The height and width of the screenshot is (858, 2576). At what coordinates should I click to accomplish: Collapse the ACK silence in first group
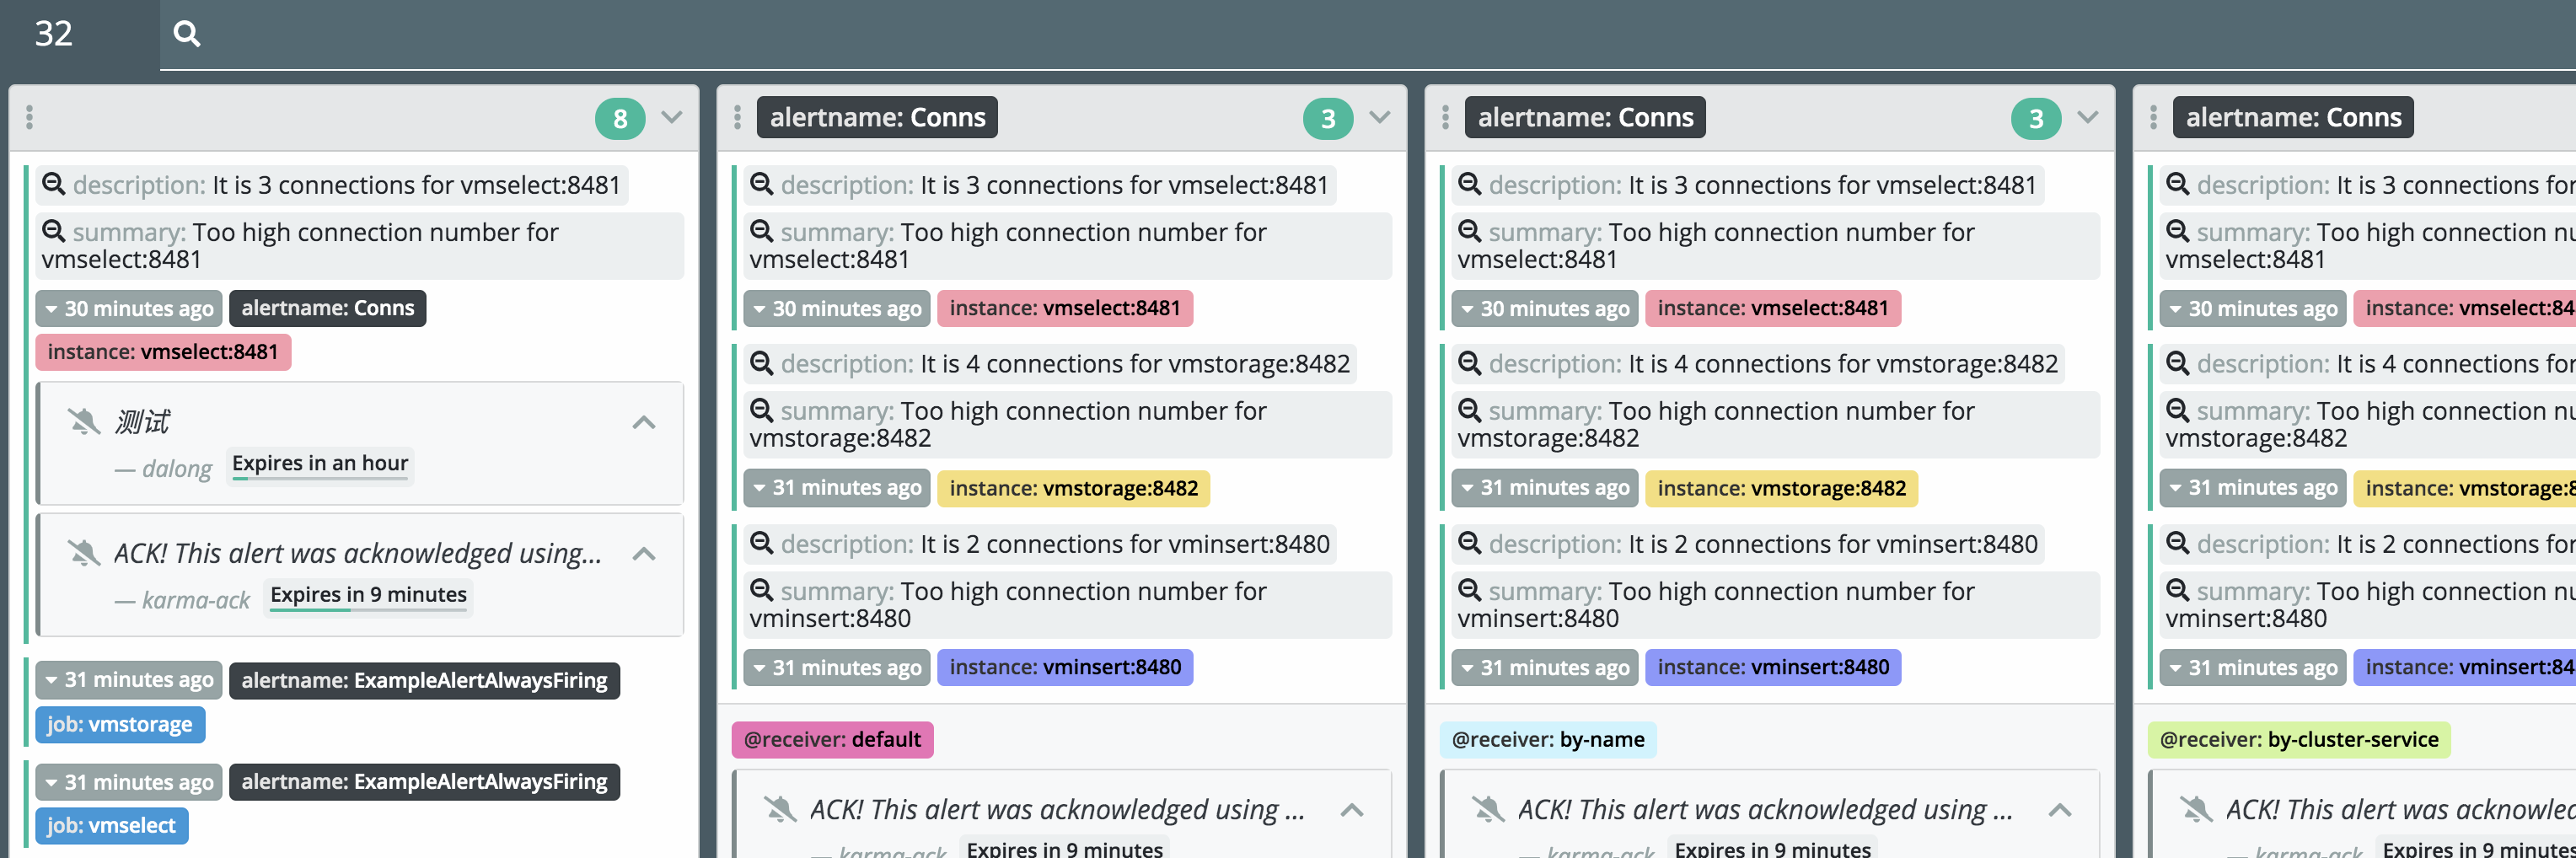click(x=644, y=554)
